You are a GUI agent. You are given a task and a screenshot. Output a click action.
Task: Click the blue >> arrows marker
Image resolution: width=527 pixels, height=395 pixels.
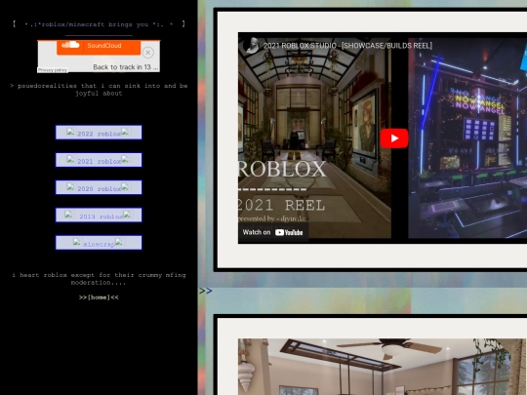point(205,291)
